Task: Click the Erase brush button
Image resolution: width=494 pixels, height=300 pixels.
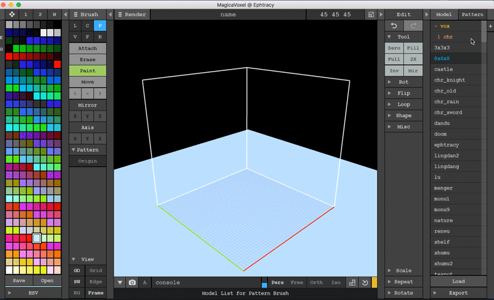Action: [x=87, y=59]
